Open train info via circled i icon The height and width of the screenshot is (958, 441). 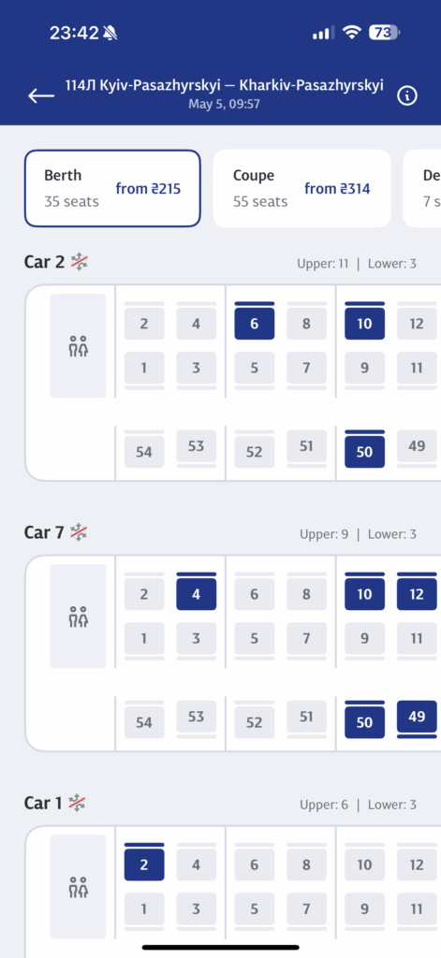coord(407,96)
